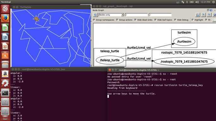Click the 'su - rooot' command line
This screenshot has width=216, height=121.
(x=170, y=74)
